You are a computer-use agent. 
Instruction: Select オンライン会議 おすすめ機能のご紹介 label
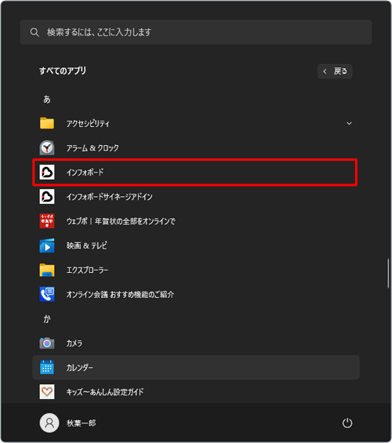pyautogui.click(x=120, y=294)
